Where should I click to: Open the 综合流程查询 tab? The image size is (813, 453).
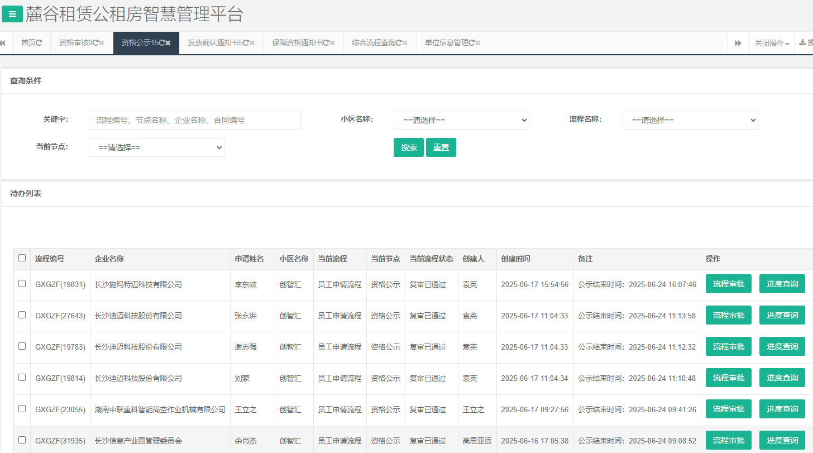pyautogui.click(x=373, y=43)
